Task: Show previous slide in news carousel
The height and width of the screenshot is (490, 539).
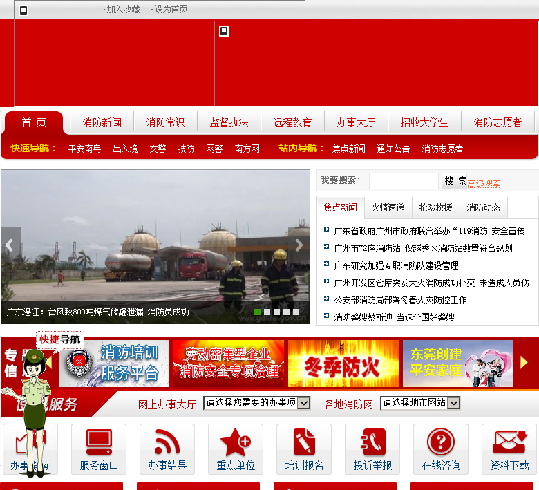Action: pos(10,245)
